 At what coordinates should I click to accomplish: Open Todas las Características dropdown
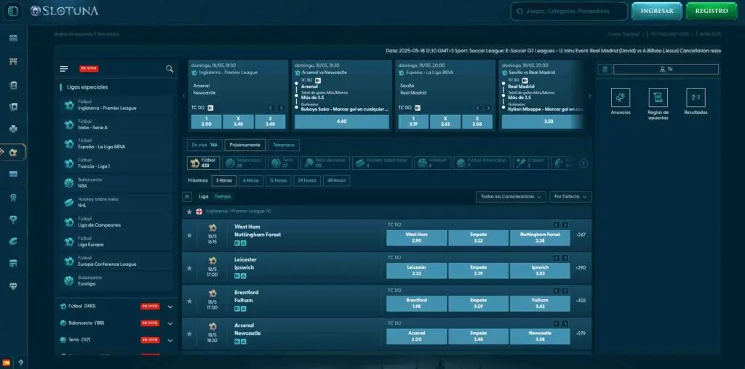click(511, 197)
